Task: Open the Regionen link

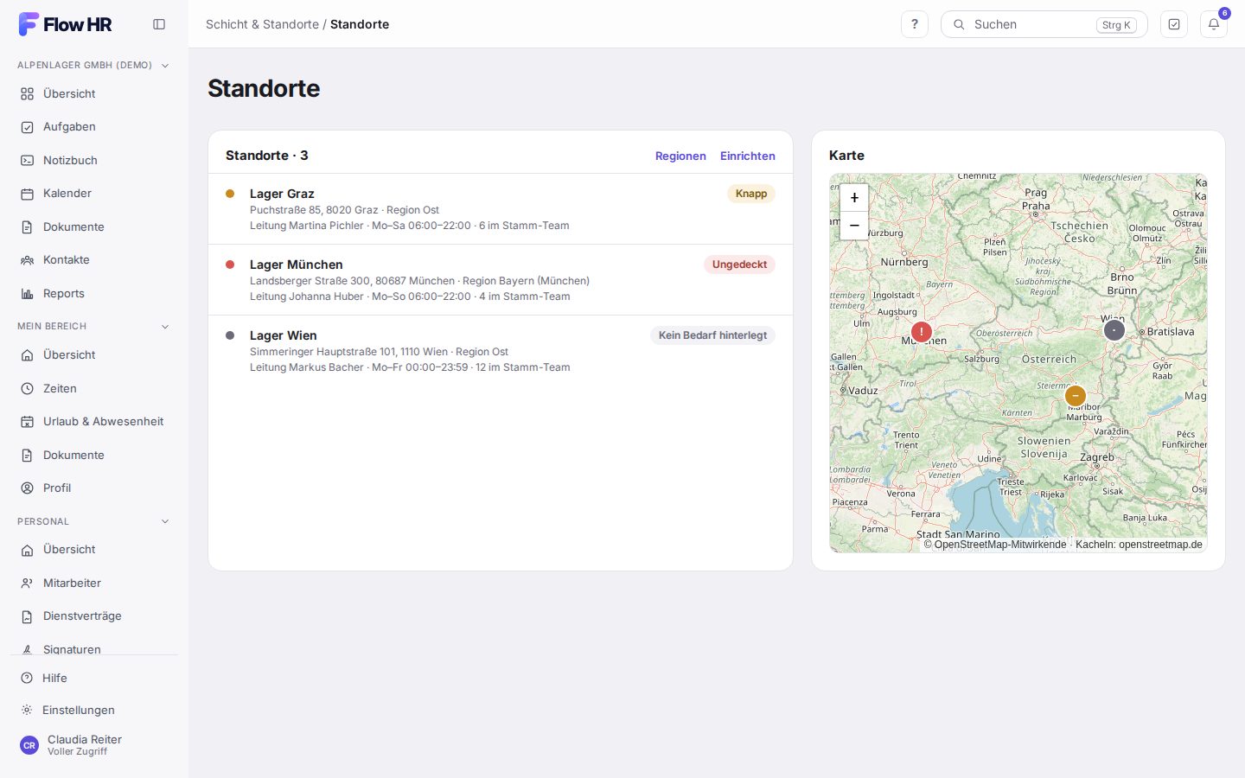Action: 680,156
